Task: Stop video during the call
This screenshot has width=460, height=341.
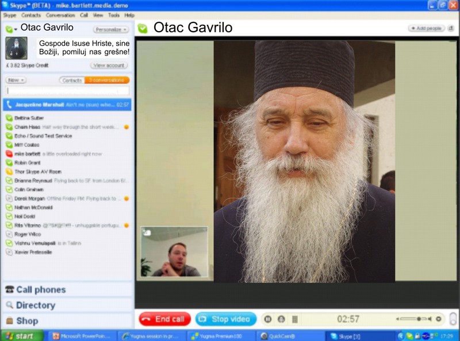Action: click(x=225, y=319)
